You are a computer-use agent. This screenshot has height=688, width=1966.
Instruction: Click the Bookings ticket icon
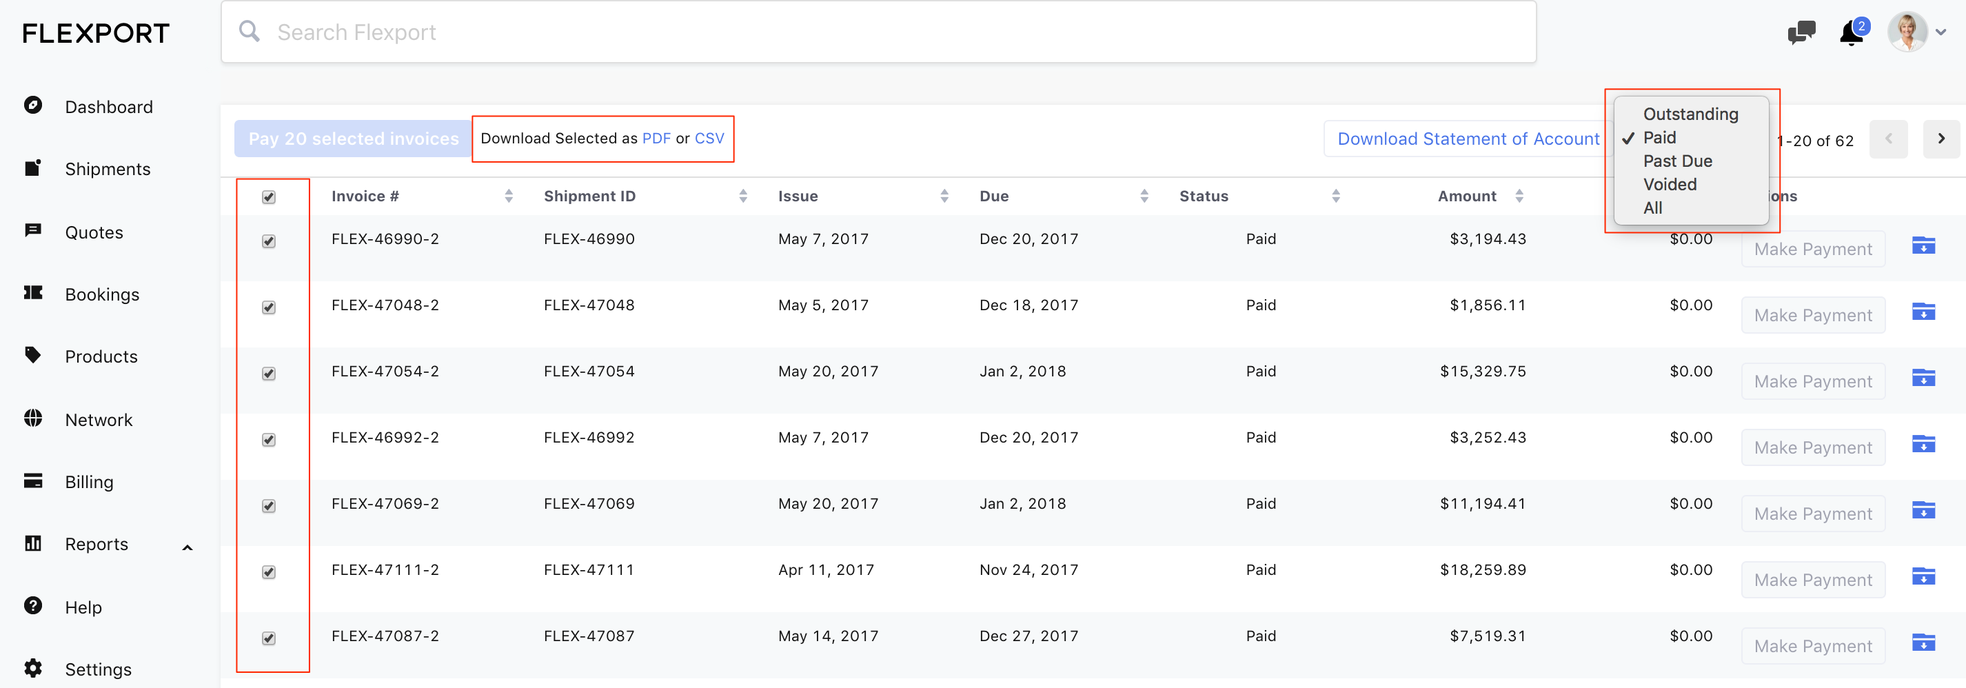(x=33, y=293)
